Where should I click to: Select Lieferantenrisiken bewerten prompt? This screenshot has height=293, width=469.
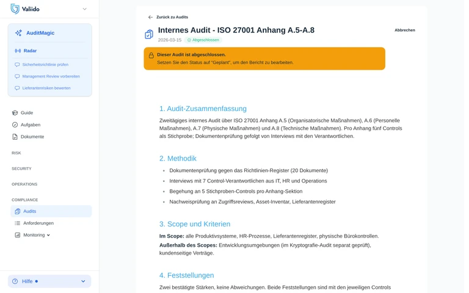46,88
